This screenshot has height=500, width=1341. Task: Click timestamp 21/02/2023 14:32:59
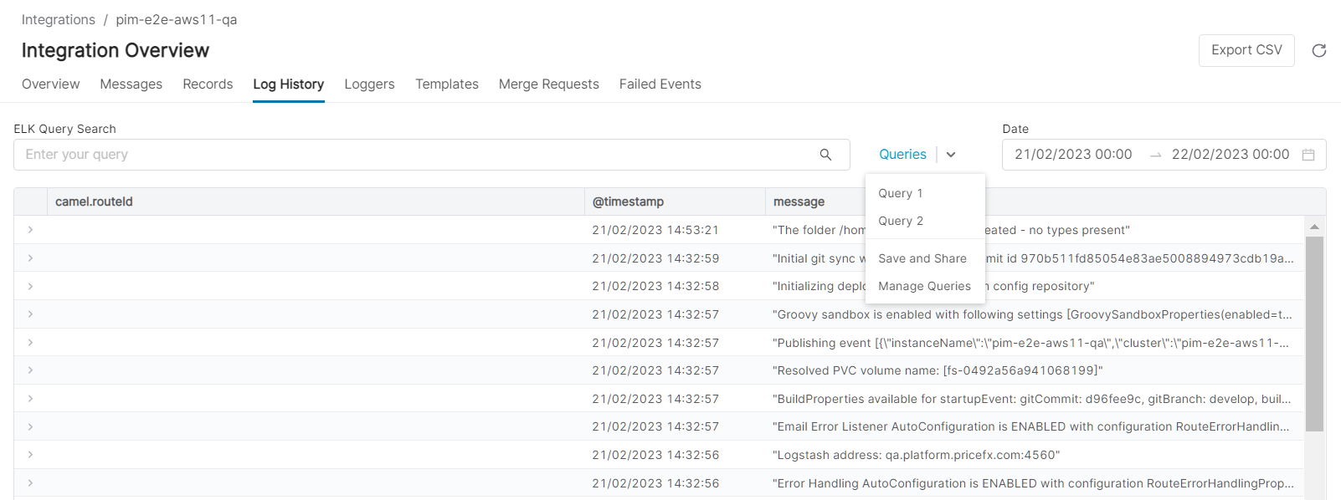[655, 258]
